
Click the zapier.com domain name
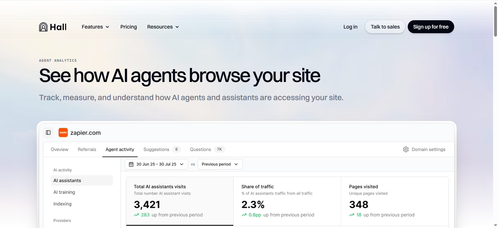pyautogui.click(x=86, y=133)
